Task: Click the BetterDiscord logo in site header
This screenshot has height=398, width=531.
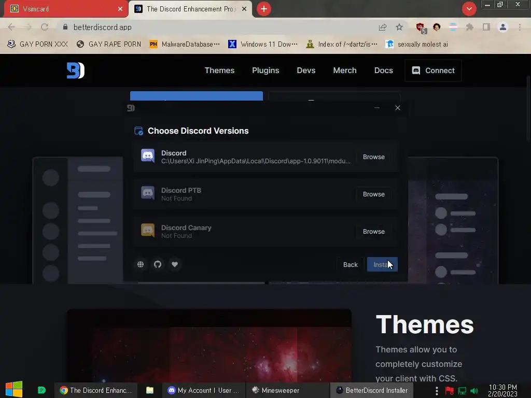Action: (x=76, y=70)
